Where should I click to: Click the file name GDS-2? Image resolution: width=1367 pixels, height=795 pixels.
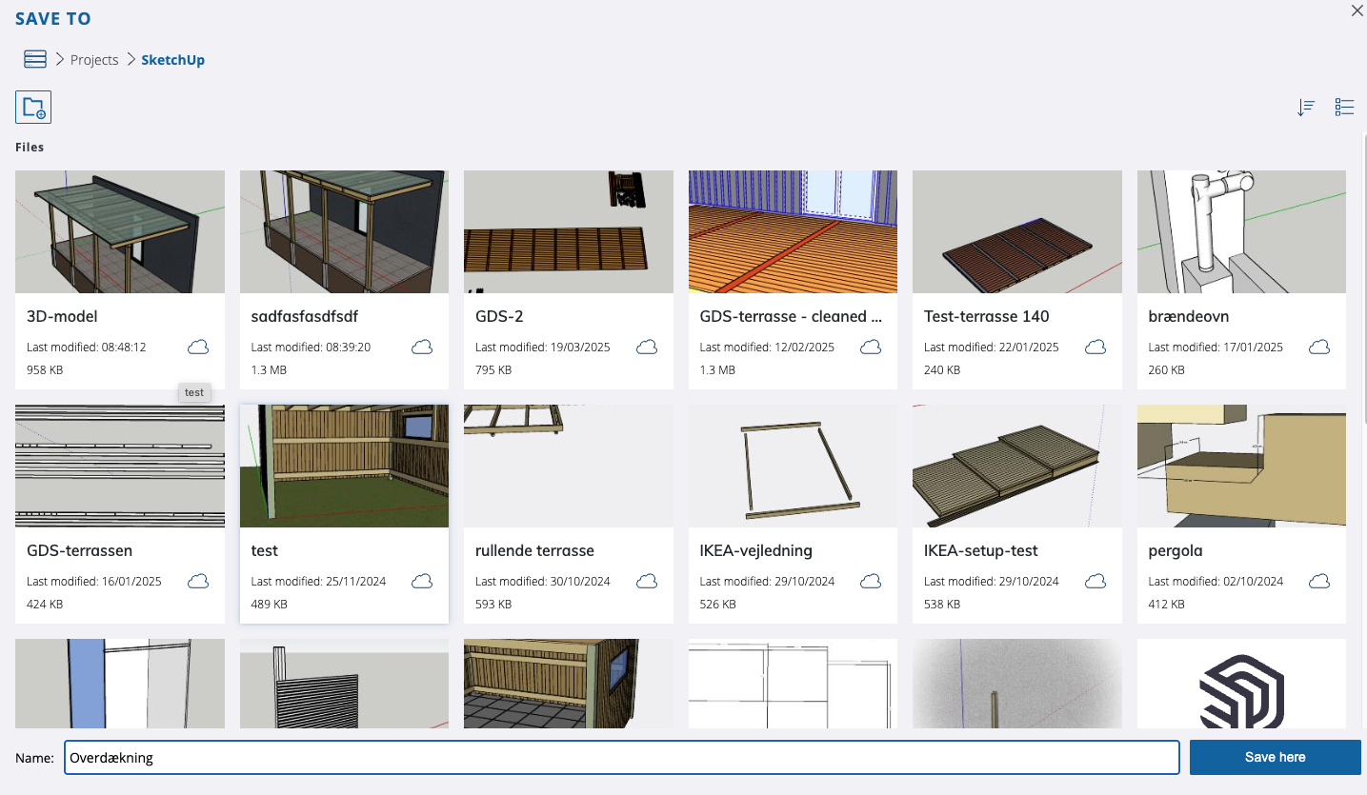click(x=499, y=317)
